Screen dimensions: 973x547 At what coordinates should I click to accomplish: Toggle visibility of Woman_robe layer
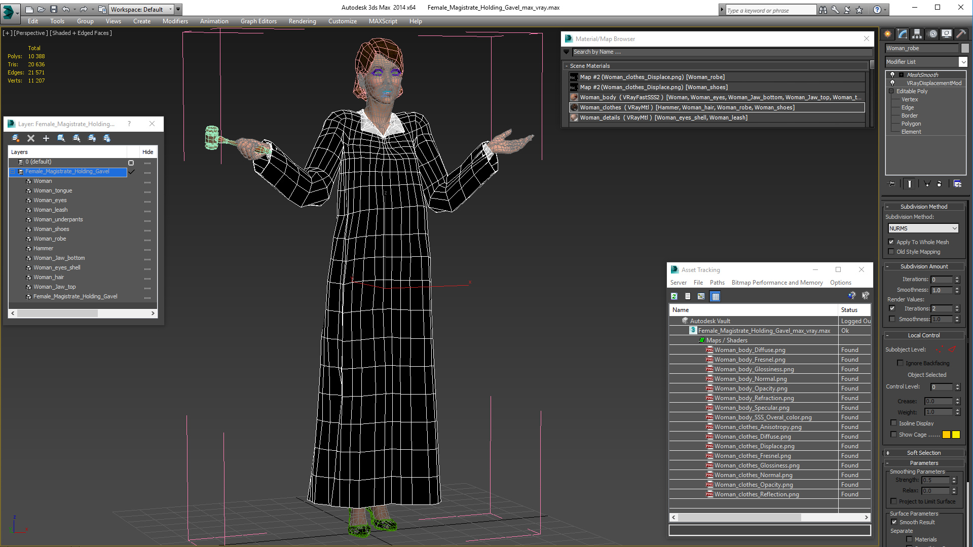pos(147,239)
